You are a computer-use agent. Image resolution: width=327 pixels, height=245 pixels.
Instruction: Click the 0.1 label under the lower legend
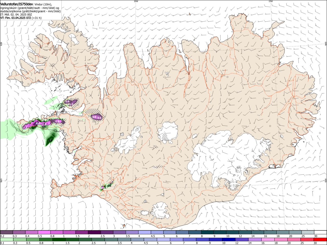(x=2, y=243)
